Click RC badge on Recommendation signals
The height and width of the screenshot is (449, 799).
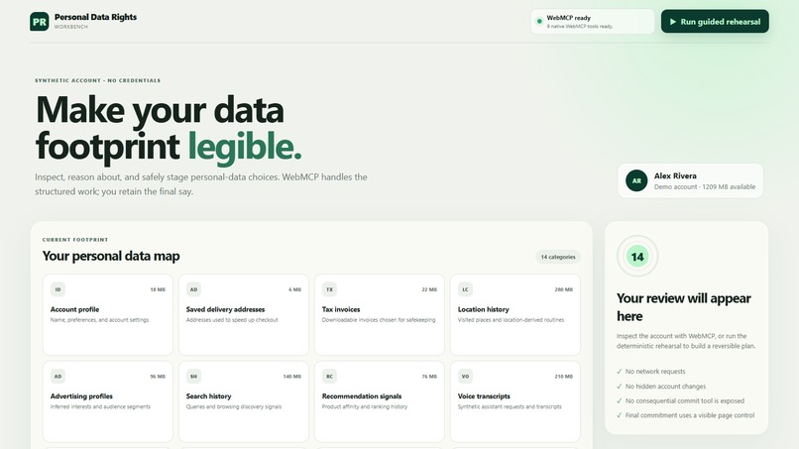tap(329, 377)
